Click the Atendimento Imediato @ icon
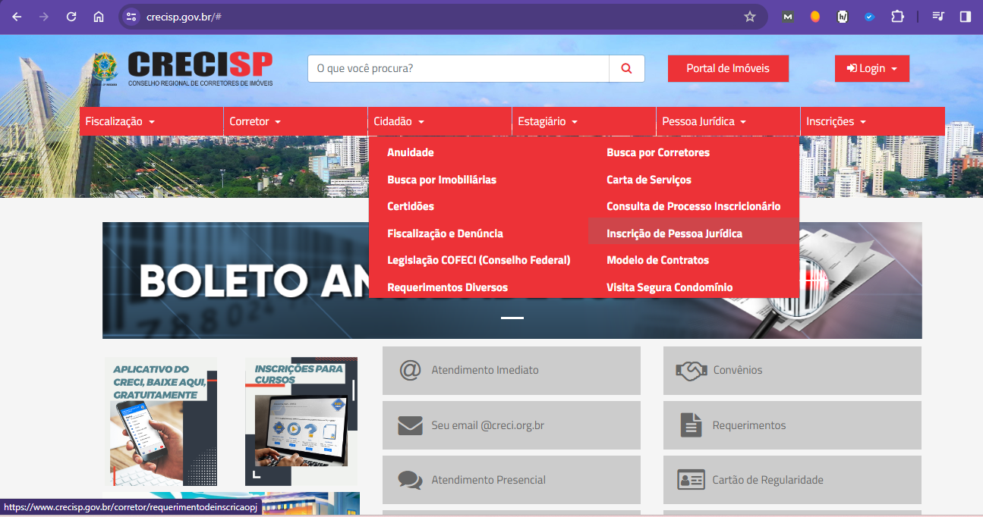This screenshot has width=983, height=517. point(410,370)
